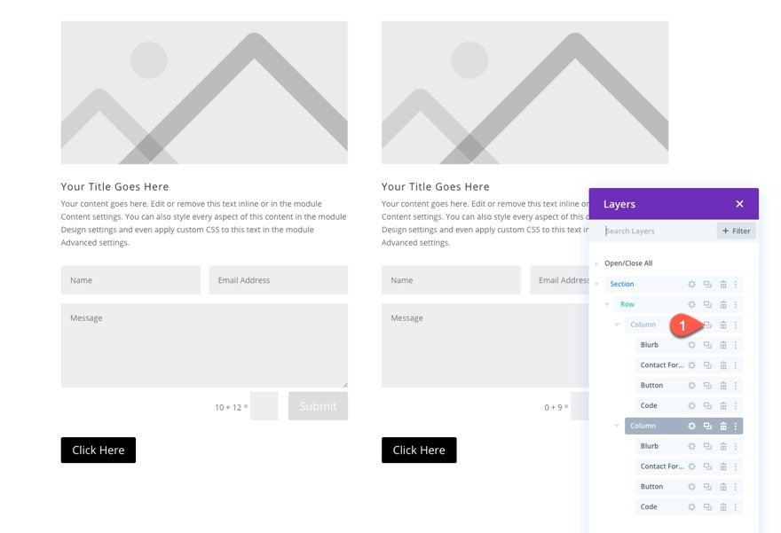This screenshot has width=781, height=533.
Task: Collapse the first Column layer
Action: tap(617, 325)
